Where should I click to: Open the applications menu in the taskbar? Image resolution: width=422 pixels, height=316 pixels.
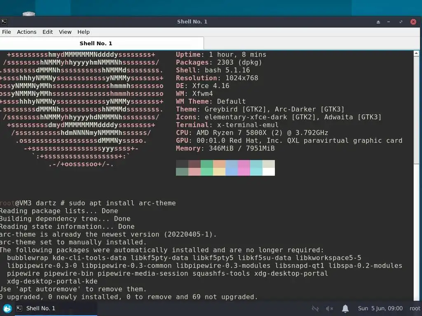click(7, 309)
